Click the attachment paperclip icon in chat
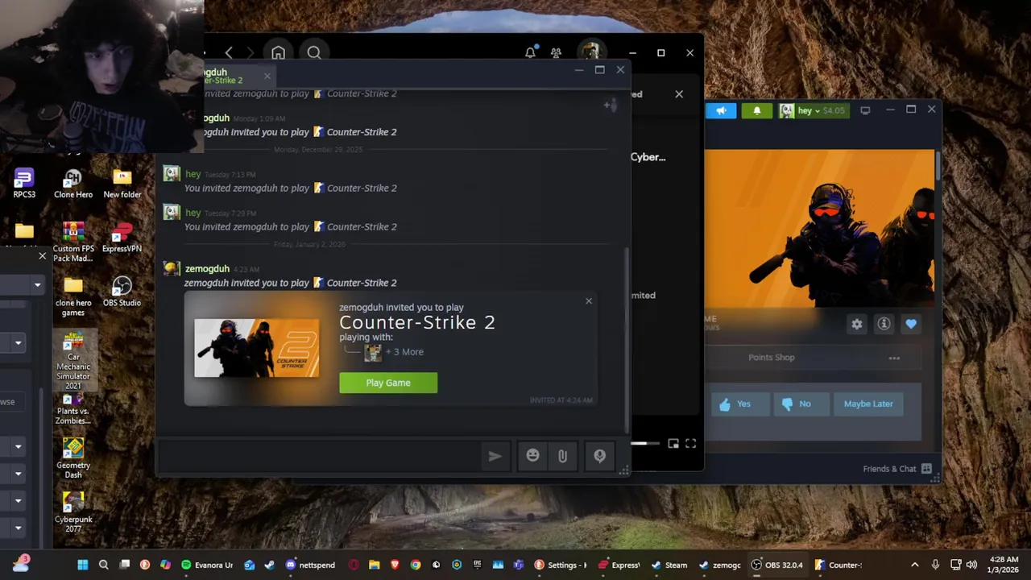 562,456
